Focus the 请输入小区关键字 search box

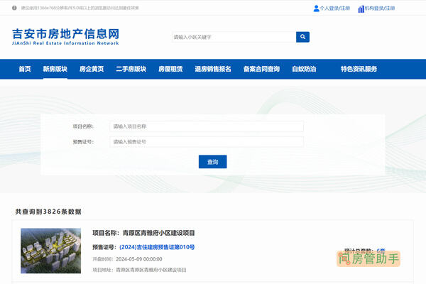[x=234, y=37]
